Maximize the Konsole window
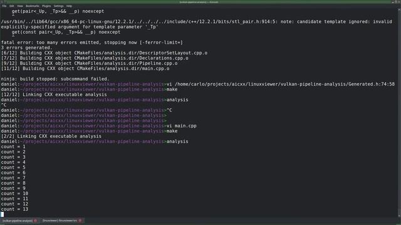The height and width of the screenshot is (225, 401). click(x=396, y=2)
